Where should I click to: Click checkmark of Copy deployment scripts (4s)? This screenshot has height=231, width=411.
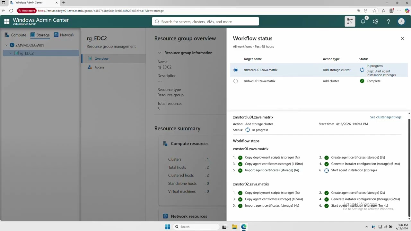coord(240,158)
